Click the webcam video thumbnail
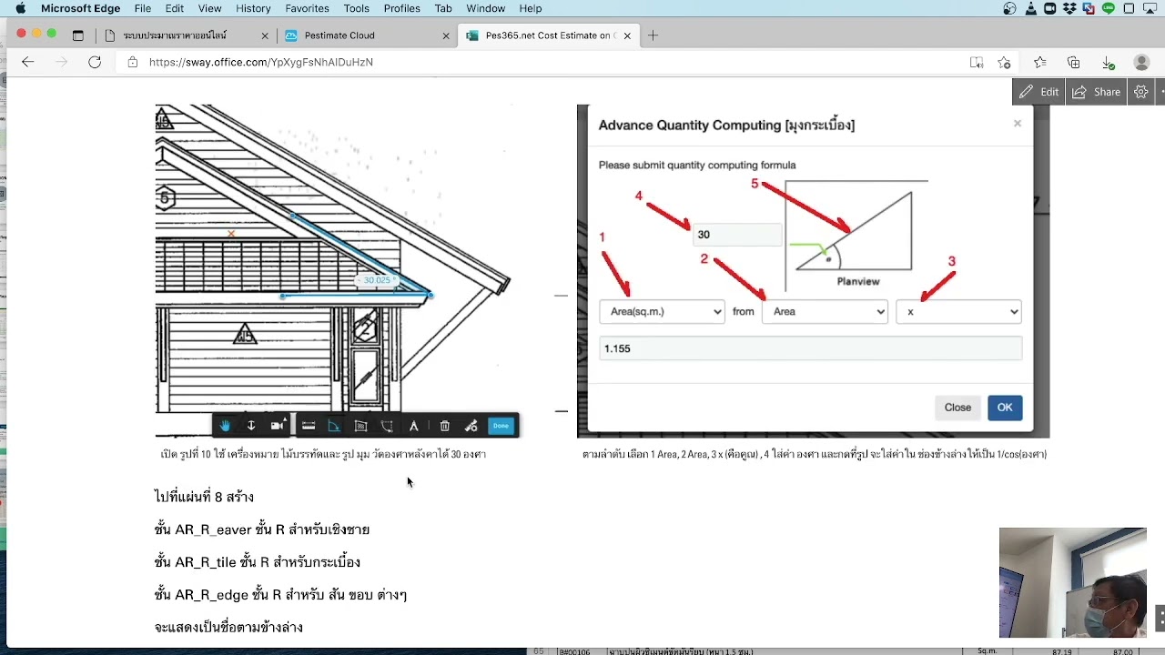The width and height of the screenshot is (1165, 655). pos(1072,582)
